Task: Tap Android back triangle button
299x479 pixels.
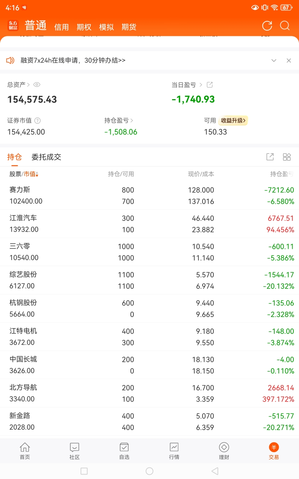Action: tap(215, 471)
